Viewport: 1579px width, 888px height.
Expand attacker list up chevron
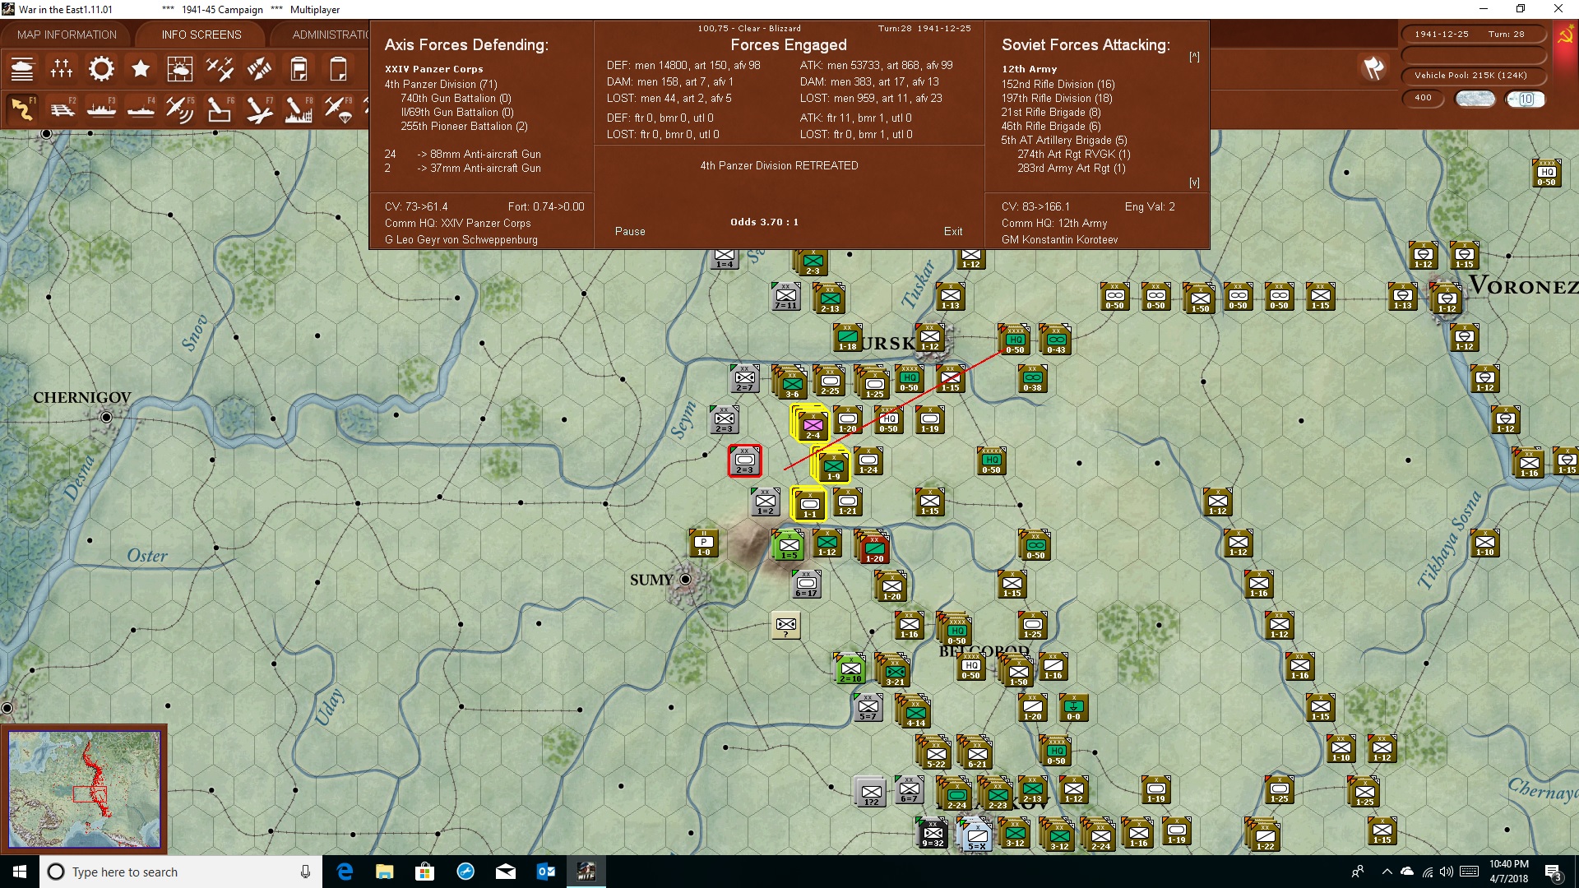coord(1194,57)
